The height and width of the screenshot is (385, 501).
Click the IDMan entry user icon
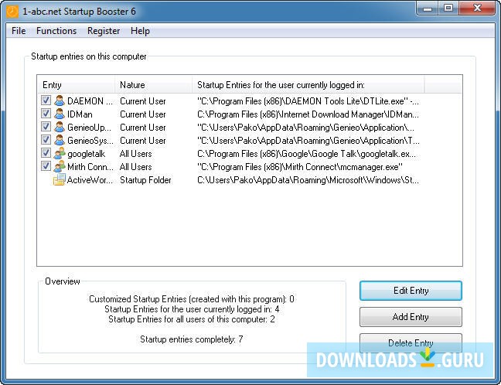pos(60,114)
